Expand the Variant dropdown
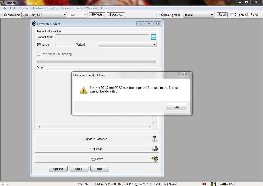This screenshot has width=263, height=186. 127,45
